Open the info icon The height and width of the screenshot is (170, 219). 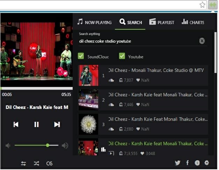(x=197, y=163)
